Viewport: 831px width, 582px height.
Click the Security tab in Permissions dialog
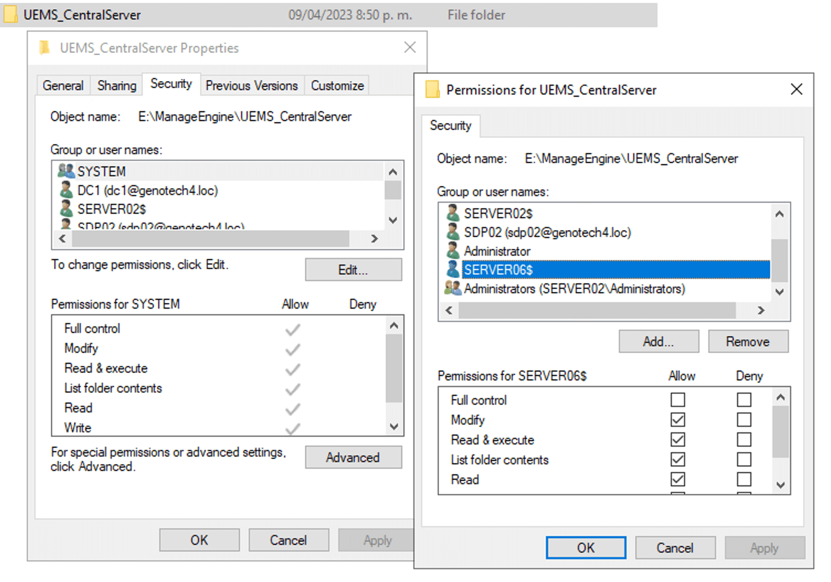tap(451, 125)
